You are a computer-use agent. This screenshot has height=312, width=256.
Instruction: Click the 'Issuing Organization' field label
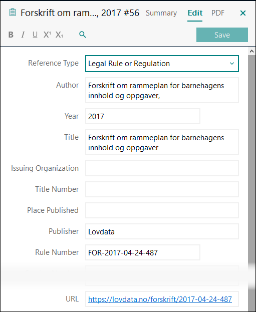pos(45,168)
